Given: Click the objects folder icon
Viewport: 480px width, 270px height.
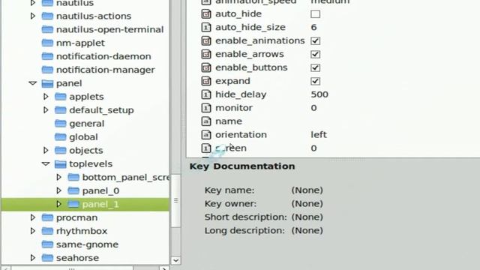Looking at the screenshot, I should pos(60,150).
